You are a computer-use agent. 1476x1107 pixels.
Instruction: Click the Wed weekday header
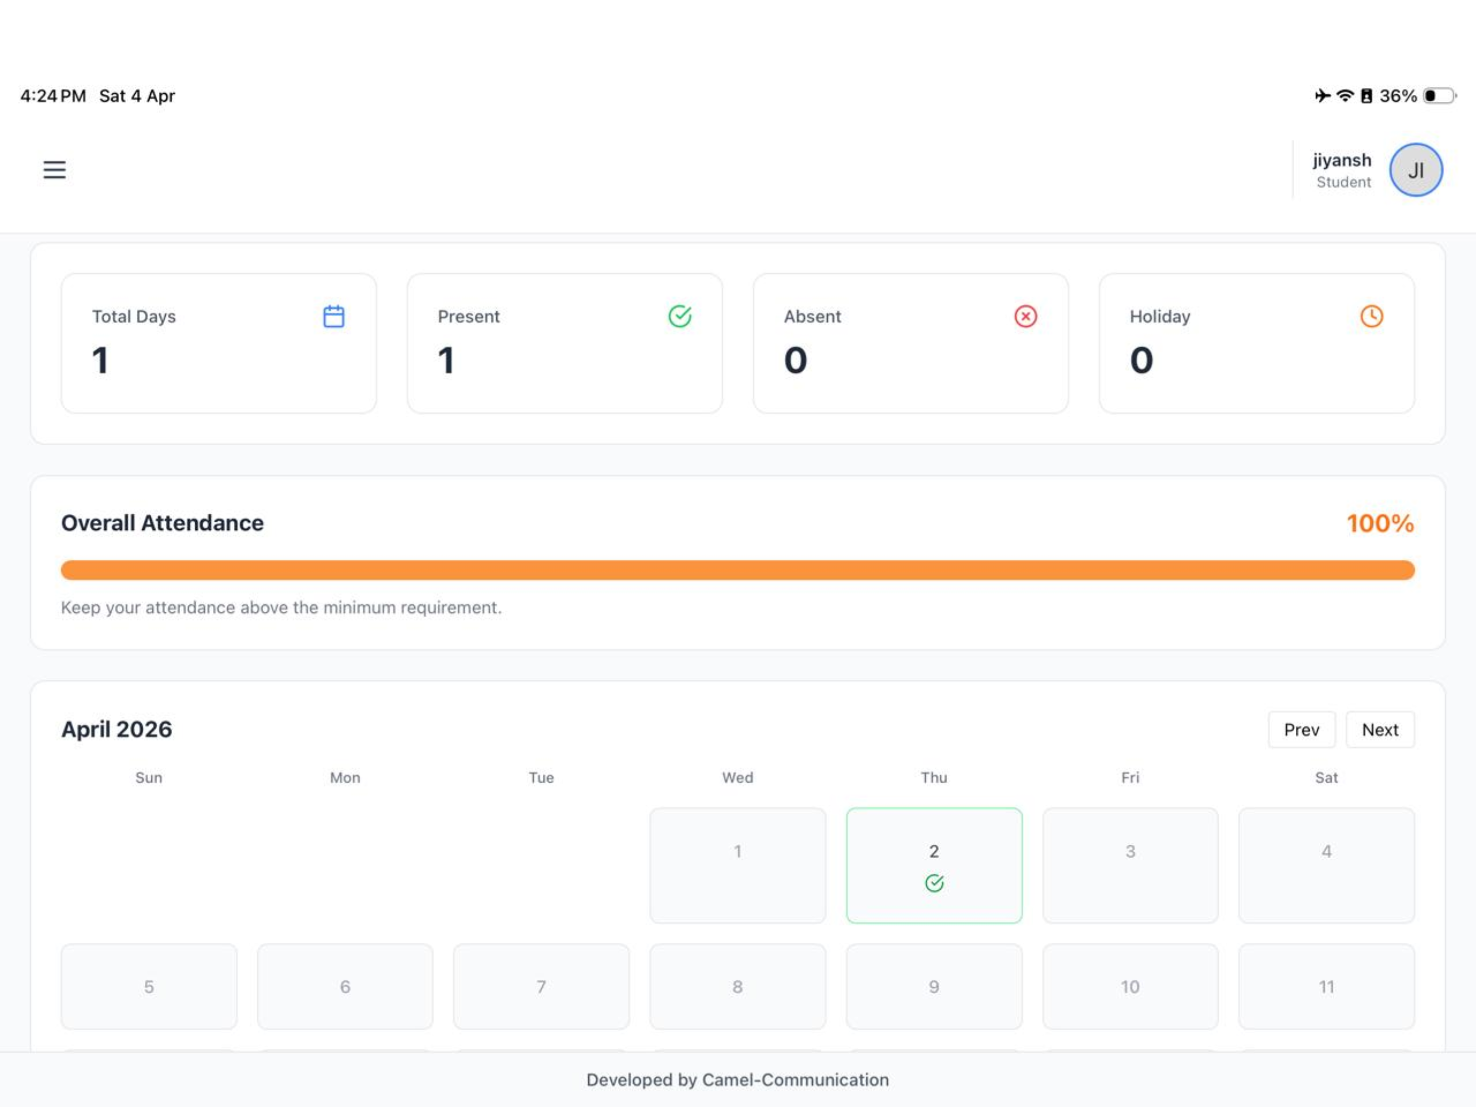tap(738, 777)
